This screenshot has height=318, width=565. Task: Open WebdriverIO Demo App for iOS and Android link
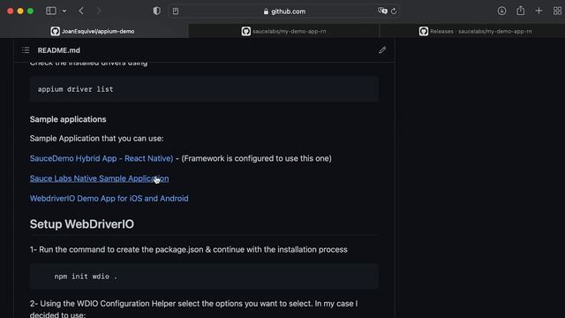click(109, 198)
